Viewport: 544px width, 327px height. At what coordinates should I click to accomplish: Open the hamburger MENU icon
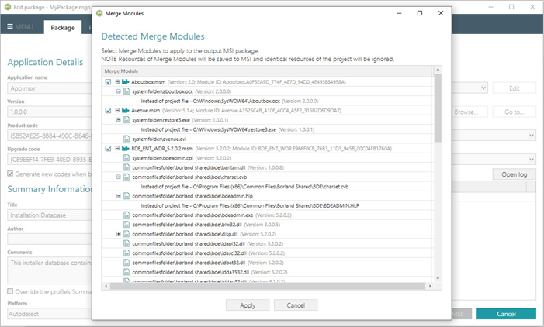click(x=10, y=26)
